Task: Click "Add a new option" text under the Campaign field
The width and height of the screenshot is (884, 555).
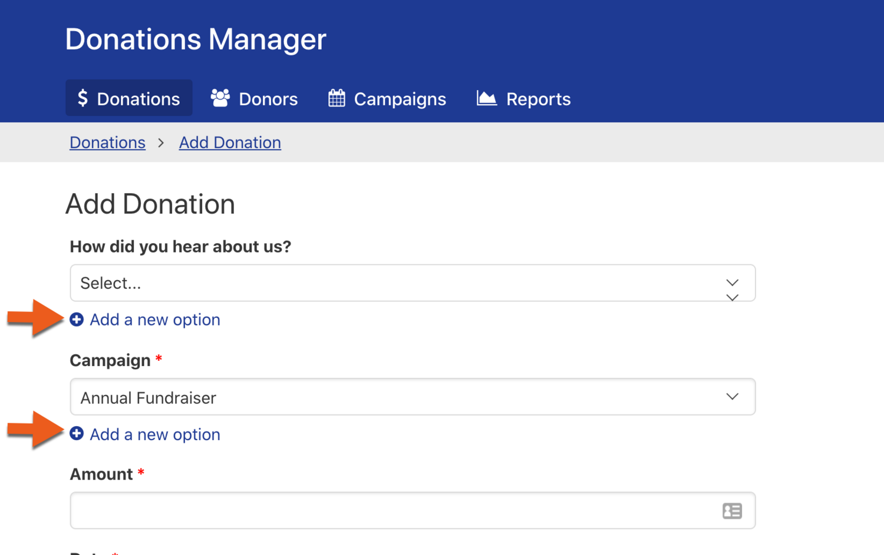Action: click(155, 434)
